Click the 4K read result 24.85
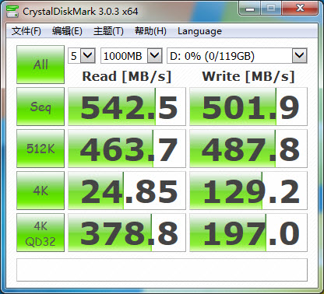The height and width of the screenshot is (294, 324). [127, 191]
